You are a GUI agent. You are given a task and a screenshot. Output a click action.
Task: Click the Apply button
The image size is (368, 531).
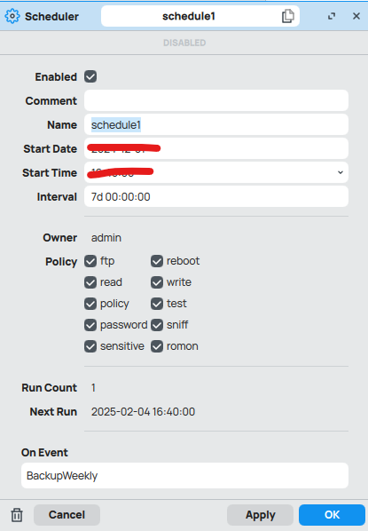pyautogui.click(x=260, y=515)
